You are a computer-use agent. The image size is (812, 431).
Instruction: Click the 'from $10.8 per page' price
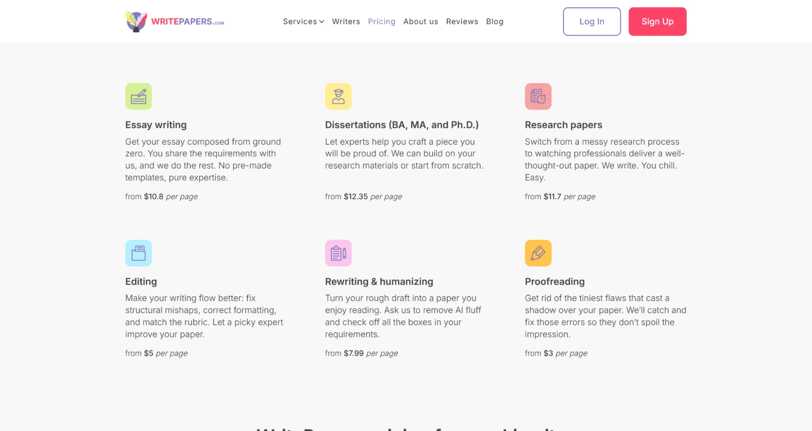(x=161, y=197)
